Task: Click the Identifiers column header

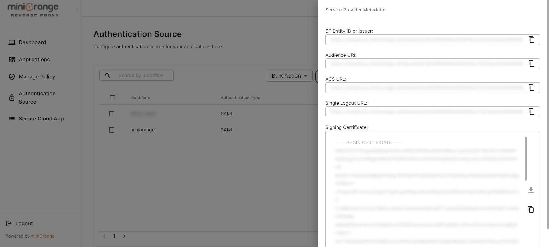Action: coord(140,98)
